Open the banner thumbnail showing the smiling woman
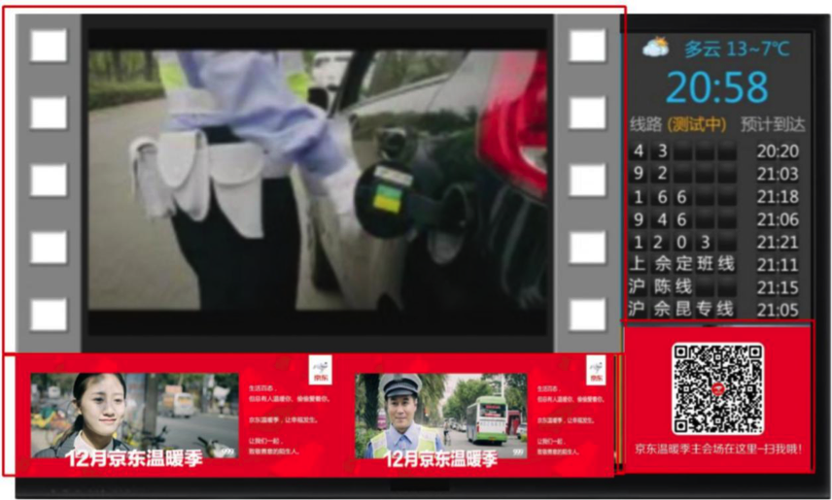The image size is (832, 500). tap(134, 417)
